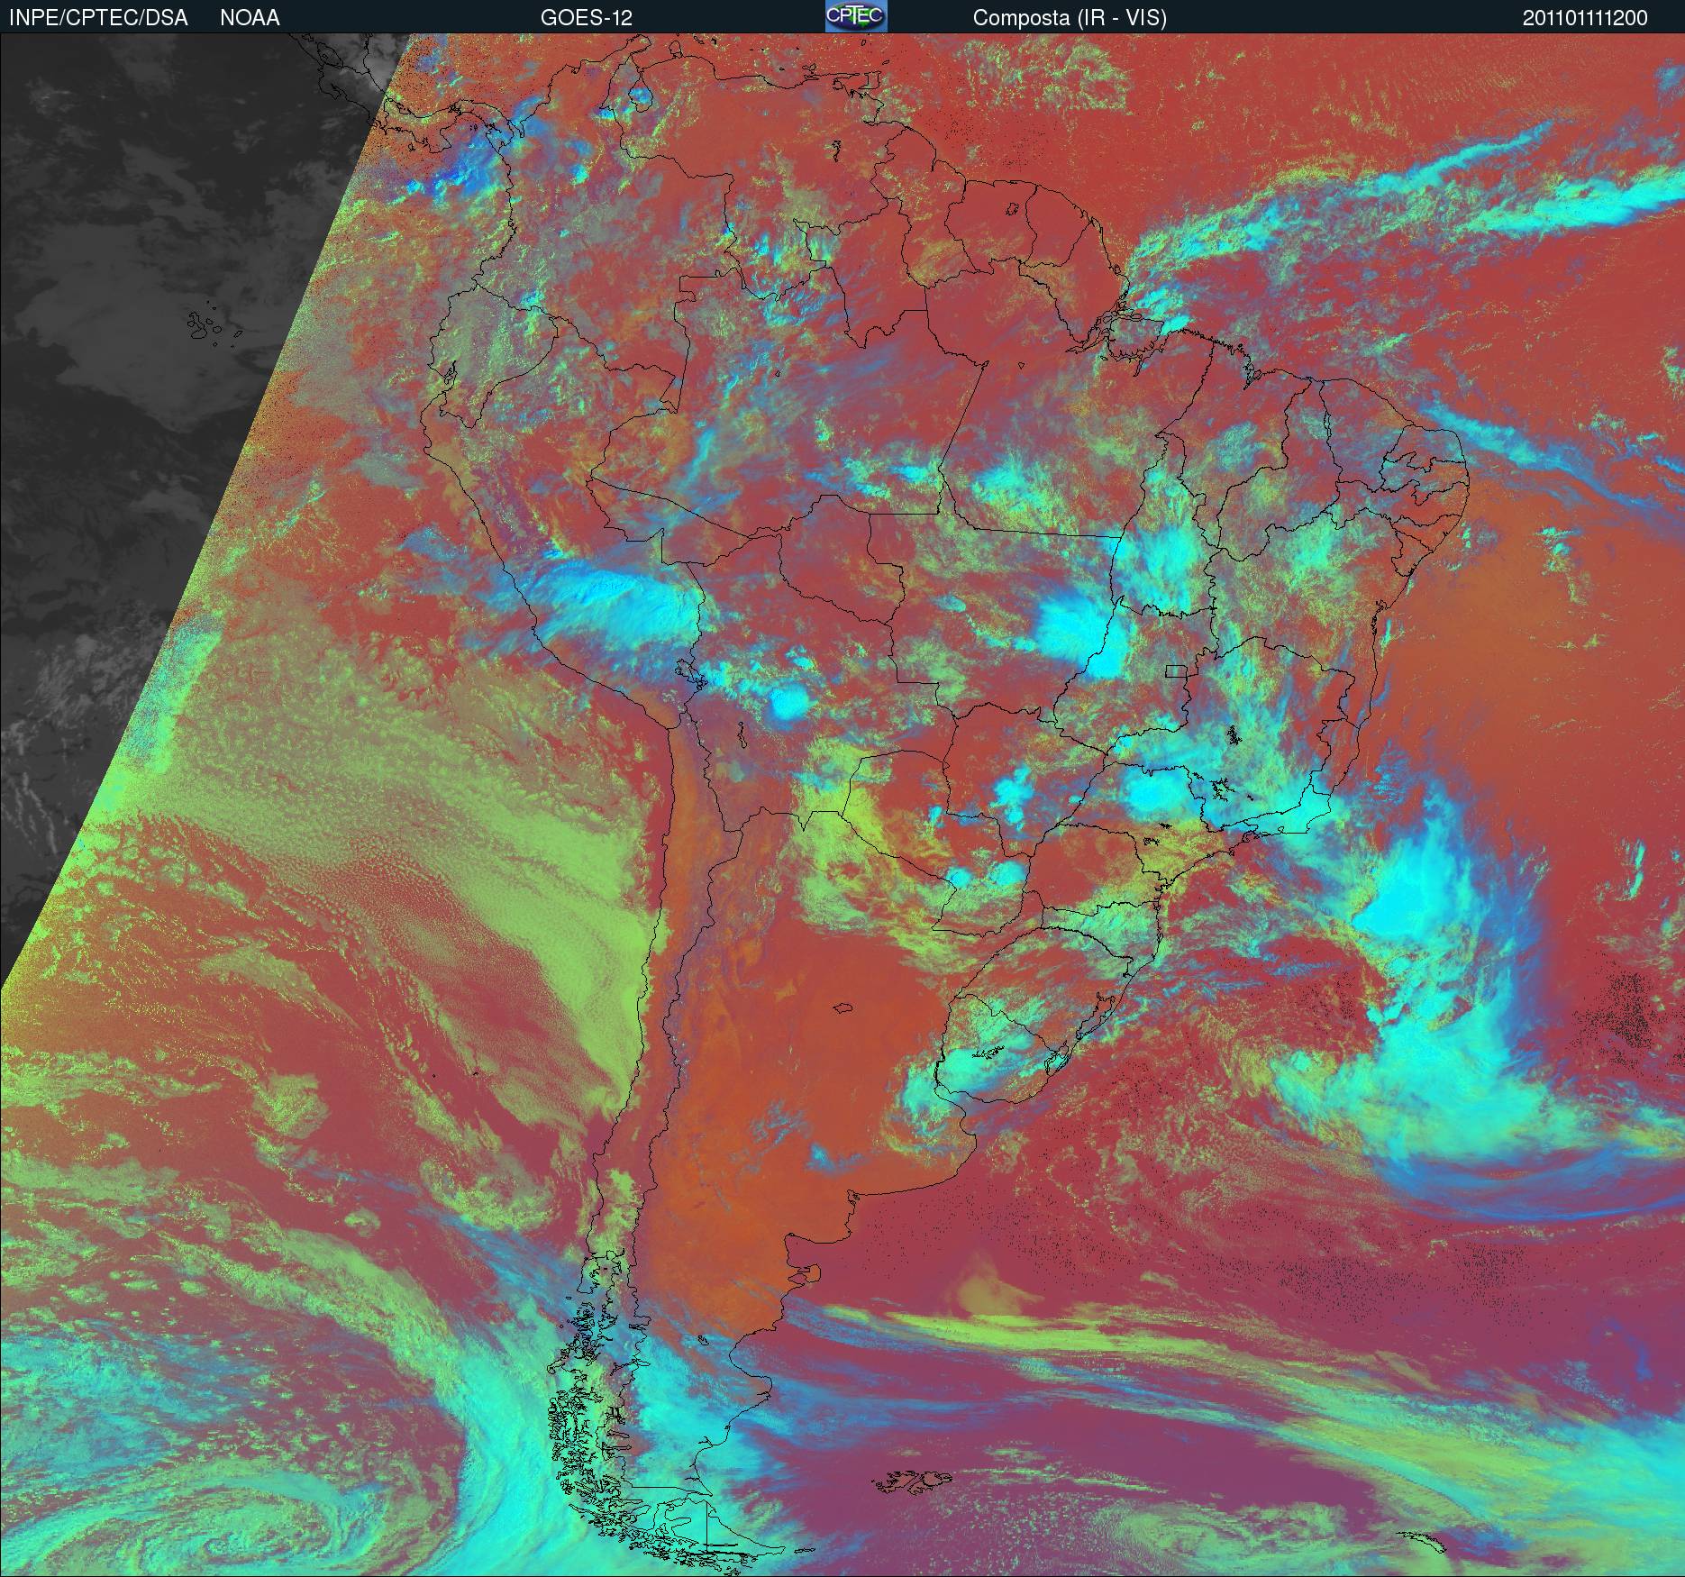Click the NOAA label
Image resolution: width=1685 pixels, height=1577 pixels.
click(x=250, y=18)
